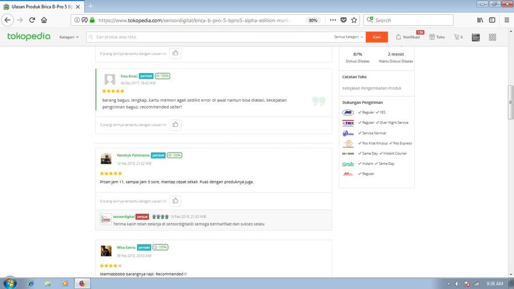Click the grid apps menu icon
Image resolution: width=514 pixels, height=289 pixels.
[x=492, y=37]
